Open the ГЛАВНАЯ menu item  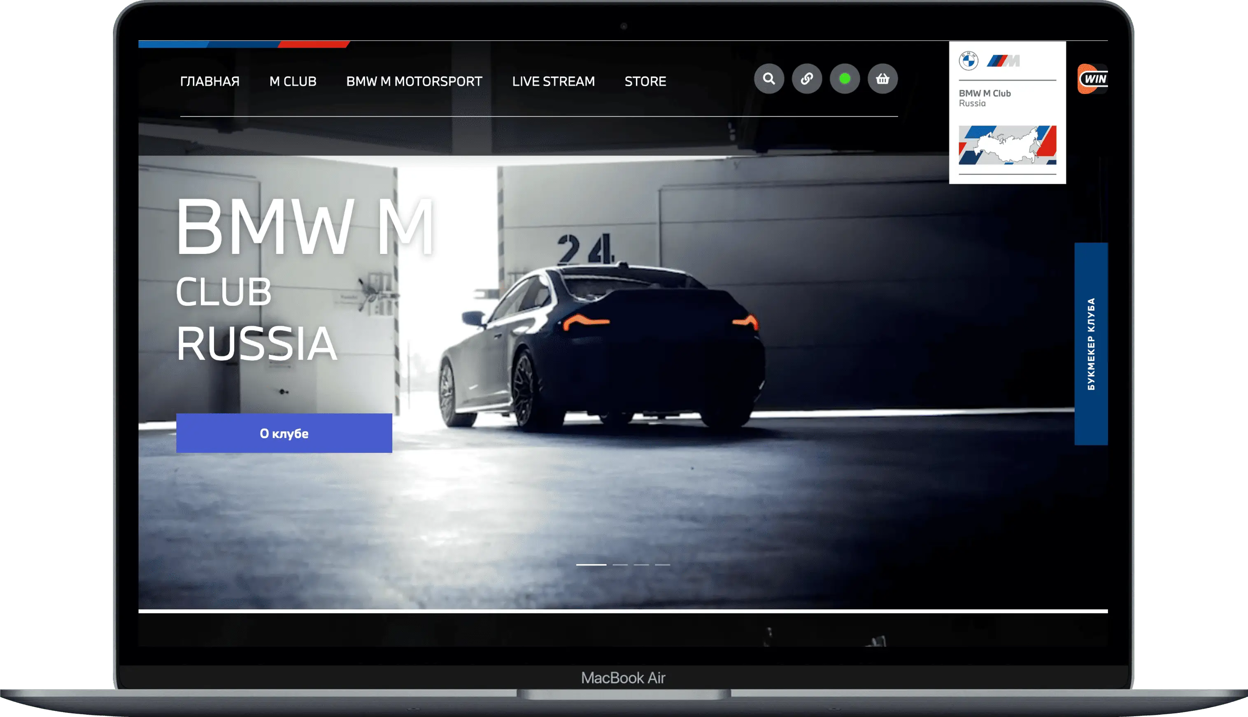(x=210, y=81)
